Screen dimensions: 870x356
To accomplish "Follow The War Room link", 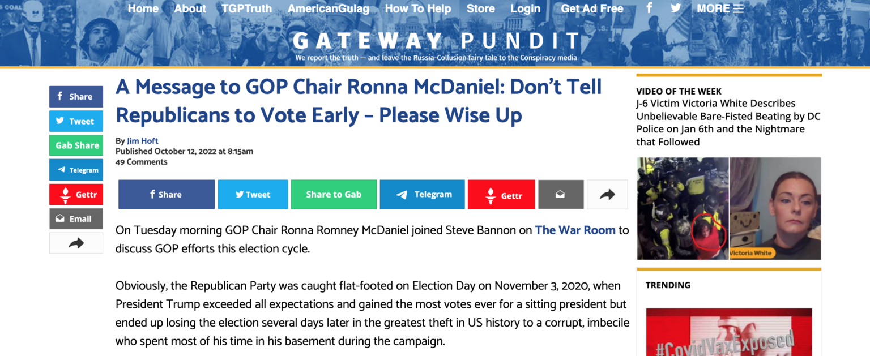I will click(x=575, y=230).
